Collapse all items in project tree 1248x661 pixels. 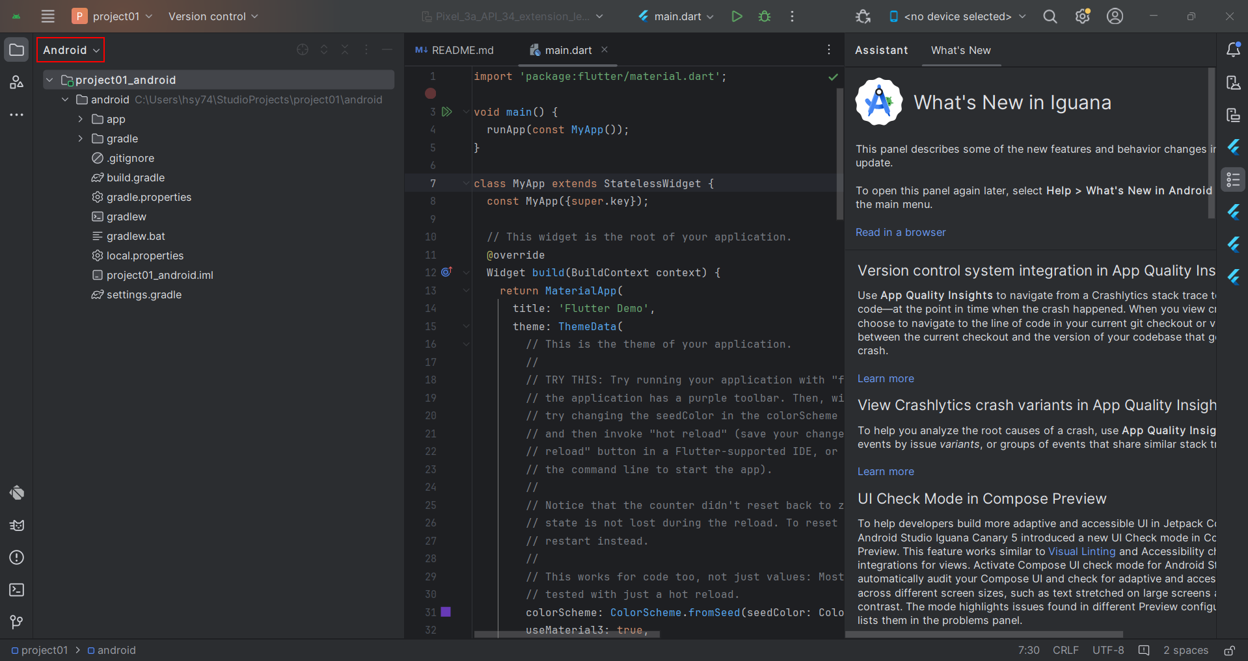point(345,49)
